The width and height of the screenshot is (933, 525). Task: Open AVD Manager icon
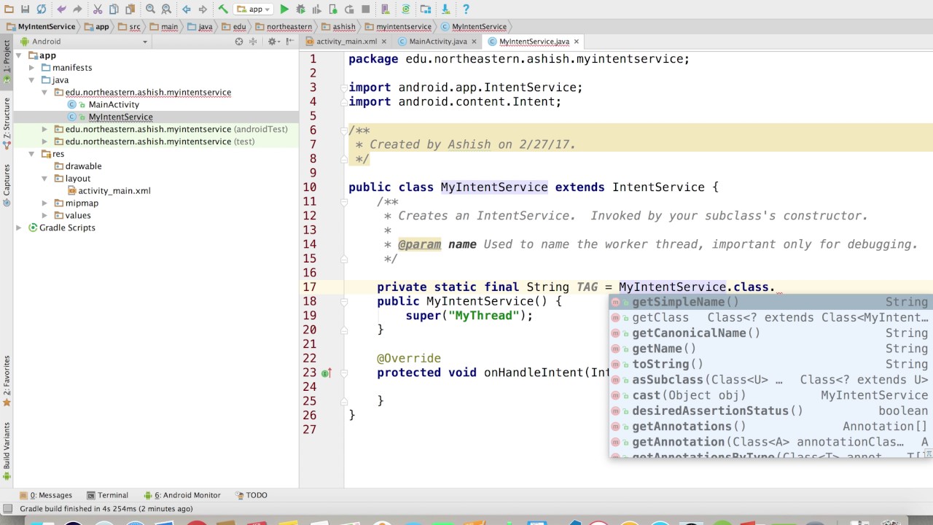(386, 9)
